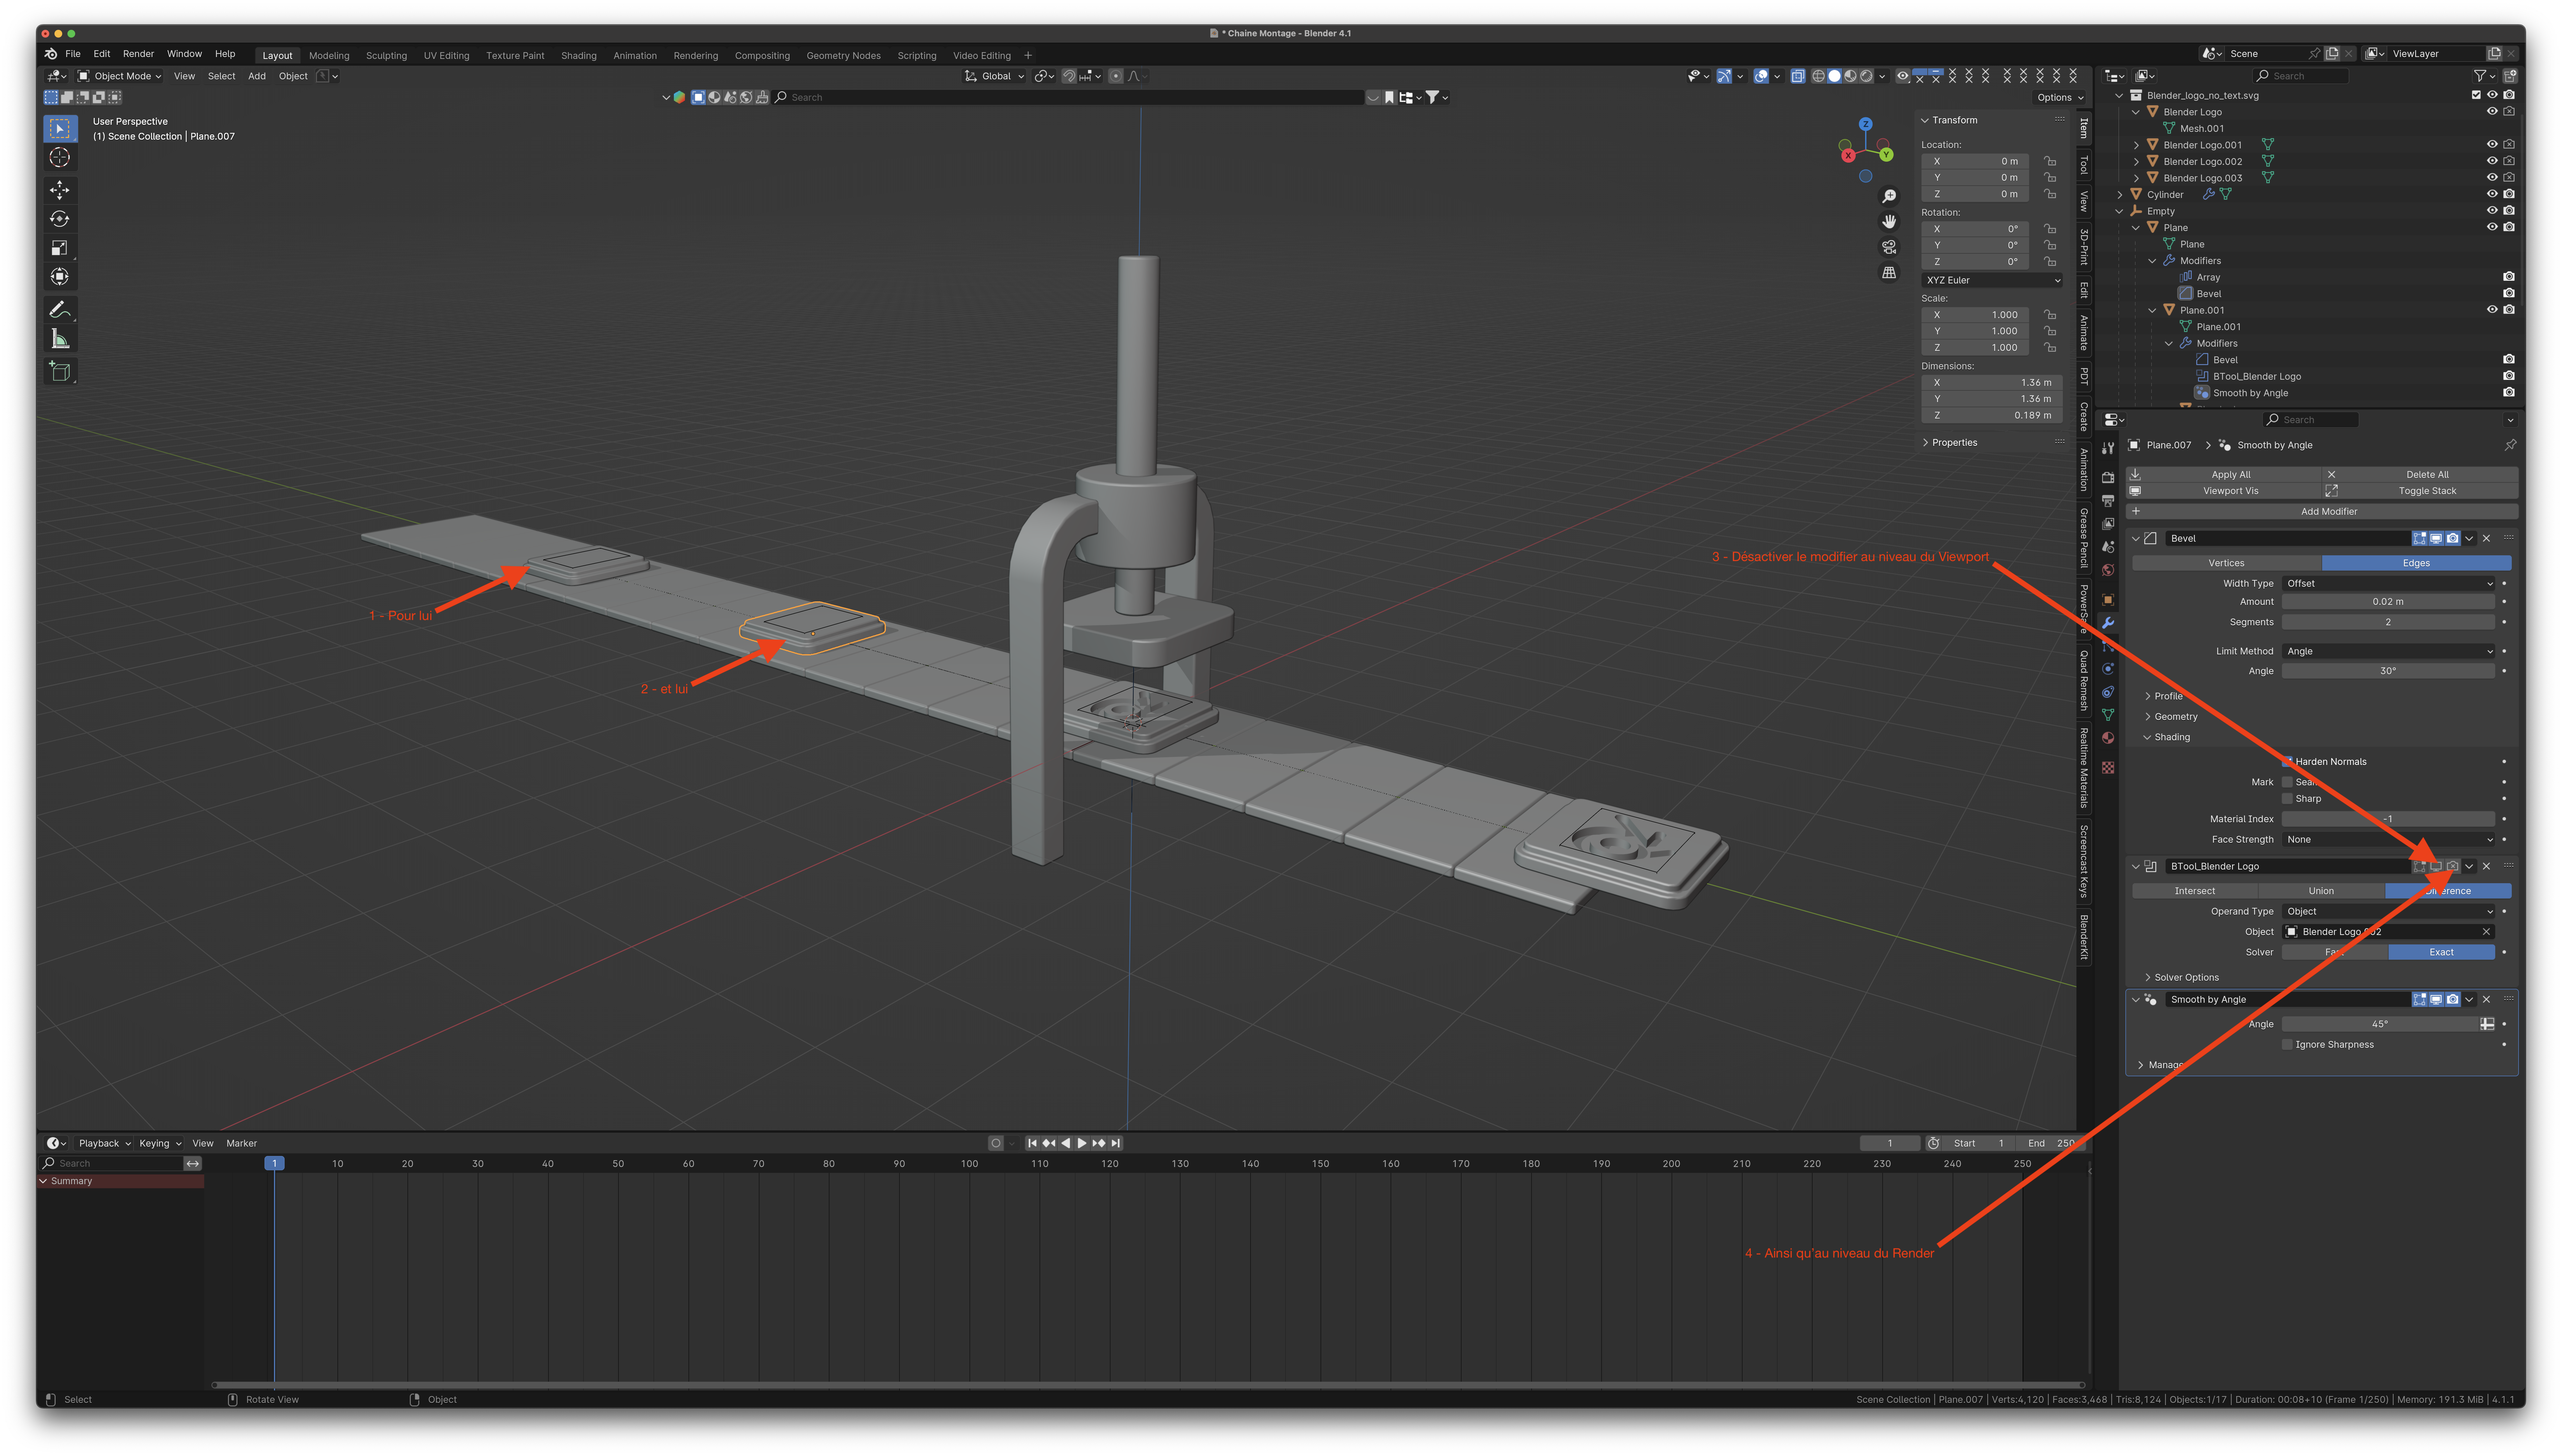Open the Blender logo application menu

pos(51,54)
